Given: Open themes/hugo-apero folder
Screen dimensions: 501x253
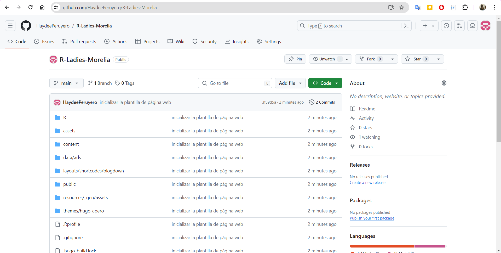Looking at the screenshot, I should (83, 211).
